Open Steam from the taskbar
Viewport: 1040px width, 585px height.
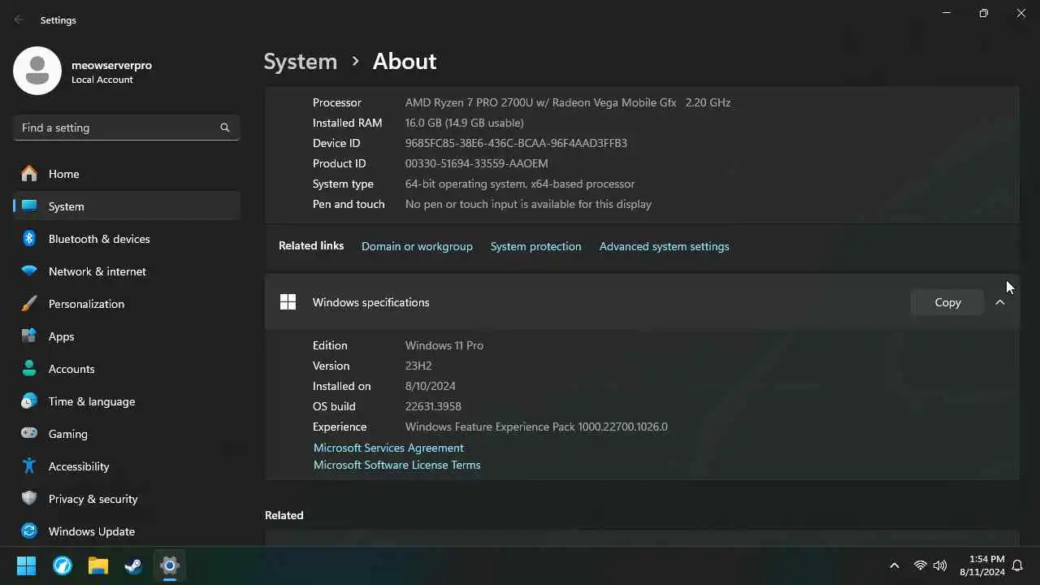click(x=134, y=565)
